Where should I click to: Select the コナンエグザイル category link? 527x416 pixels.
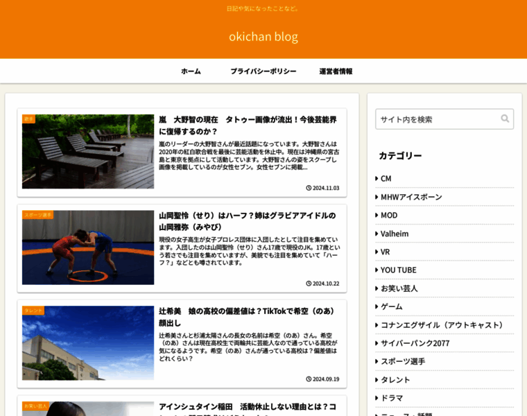pos(442,324)
